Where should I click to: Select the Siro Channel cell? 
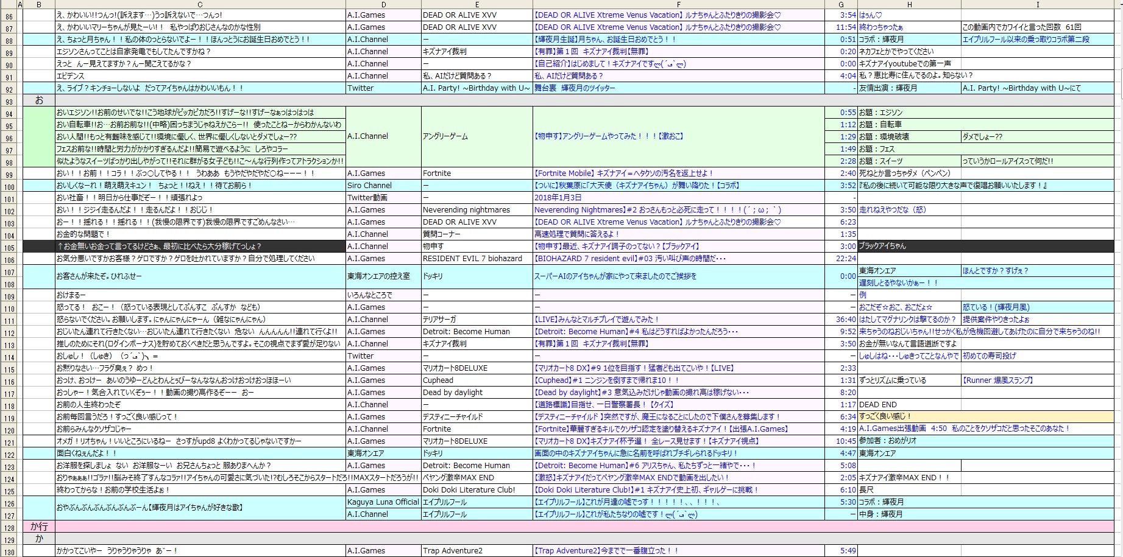[383, 186]
